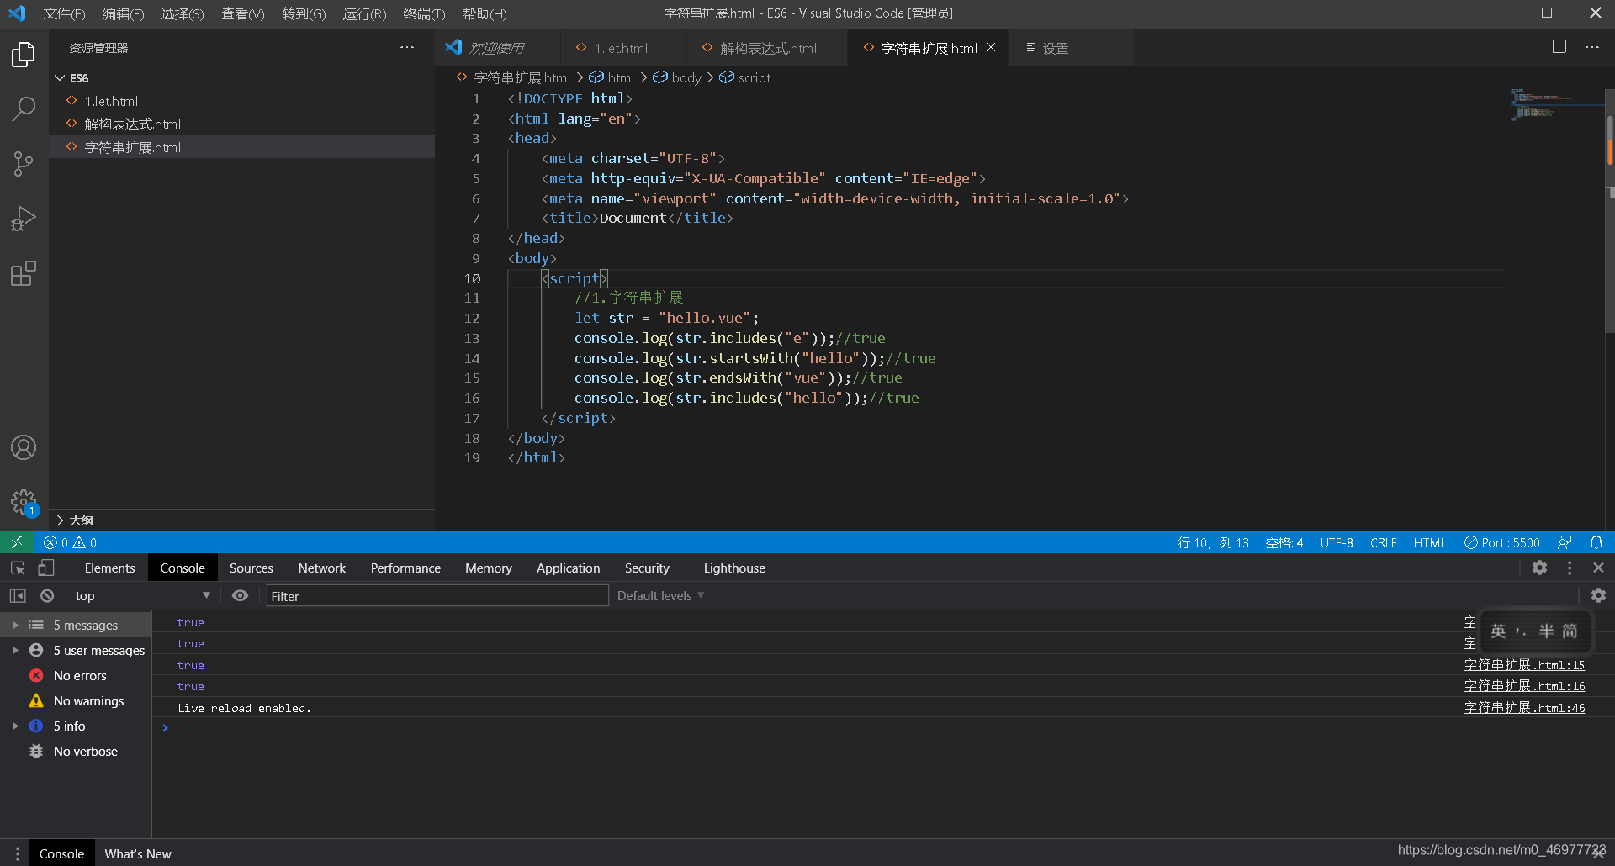Expand the 5 info group
This screenshot has width=1615, height=866.
(15, 726)
